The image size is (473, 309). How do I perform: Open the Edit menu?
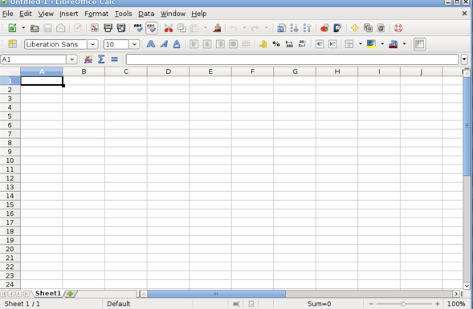pyautogui.click(x=26, y=14)
